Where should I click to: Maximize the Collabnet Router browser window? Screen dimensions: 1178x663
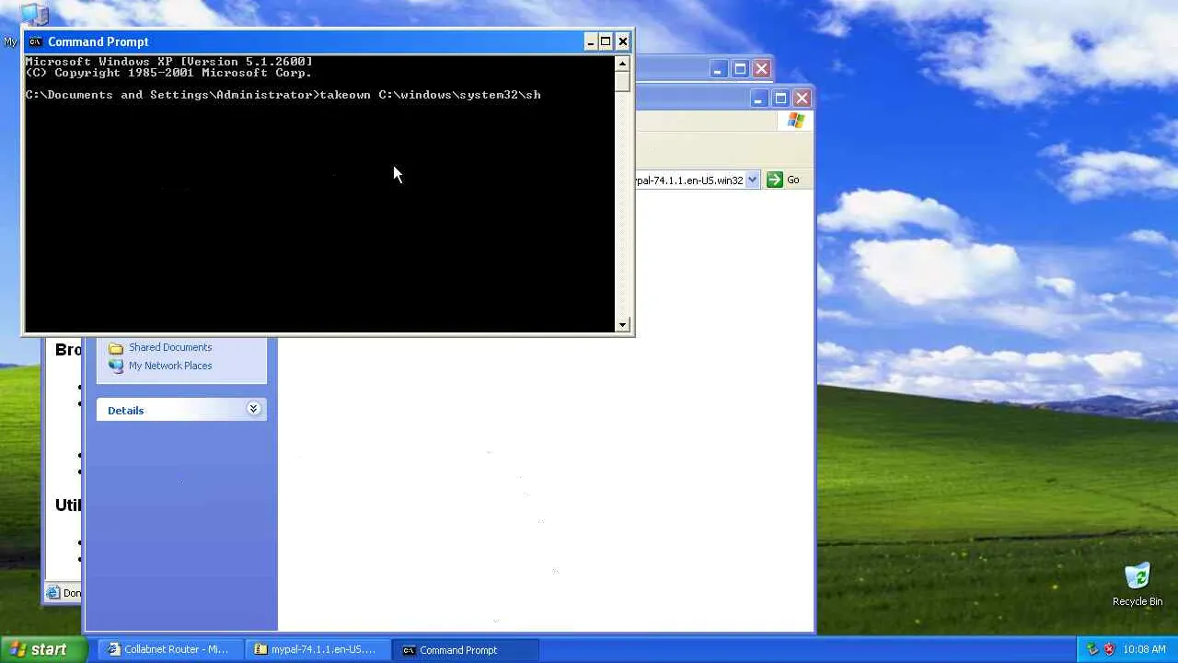point(740,68)
